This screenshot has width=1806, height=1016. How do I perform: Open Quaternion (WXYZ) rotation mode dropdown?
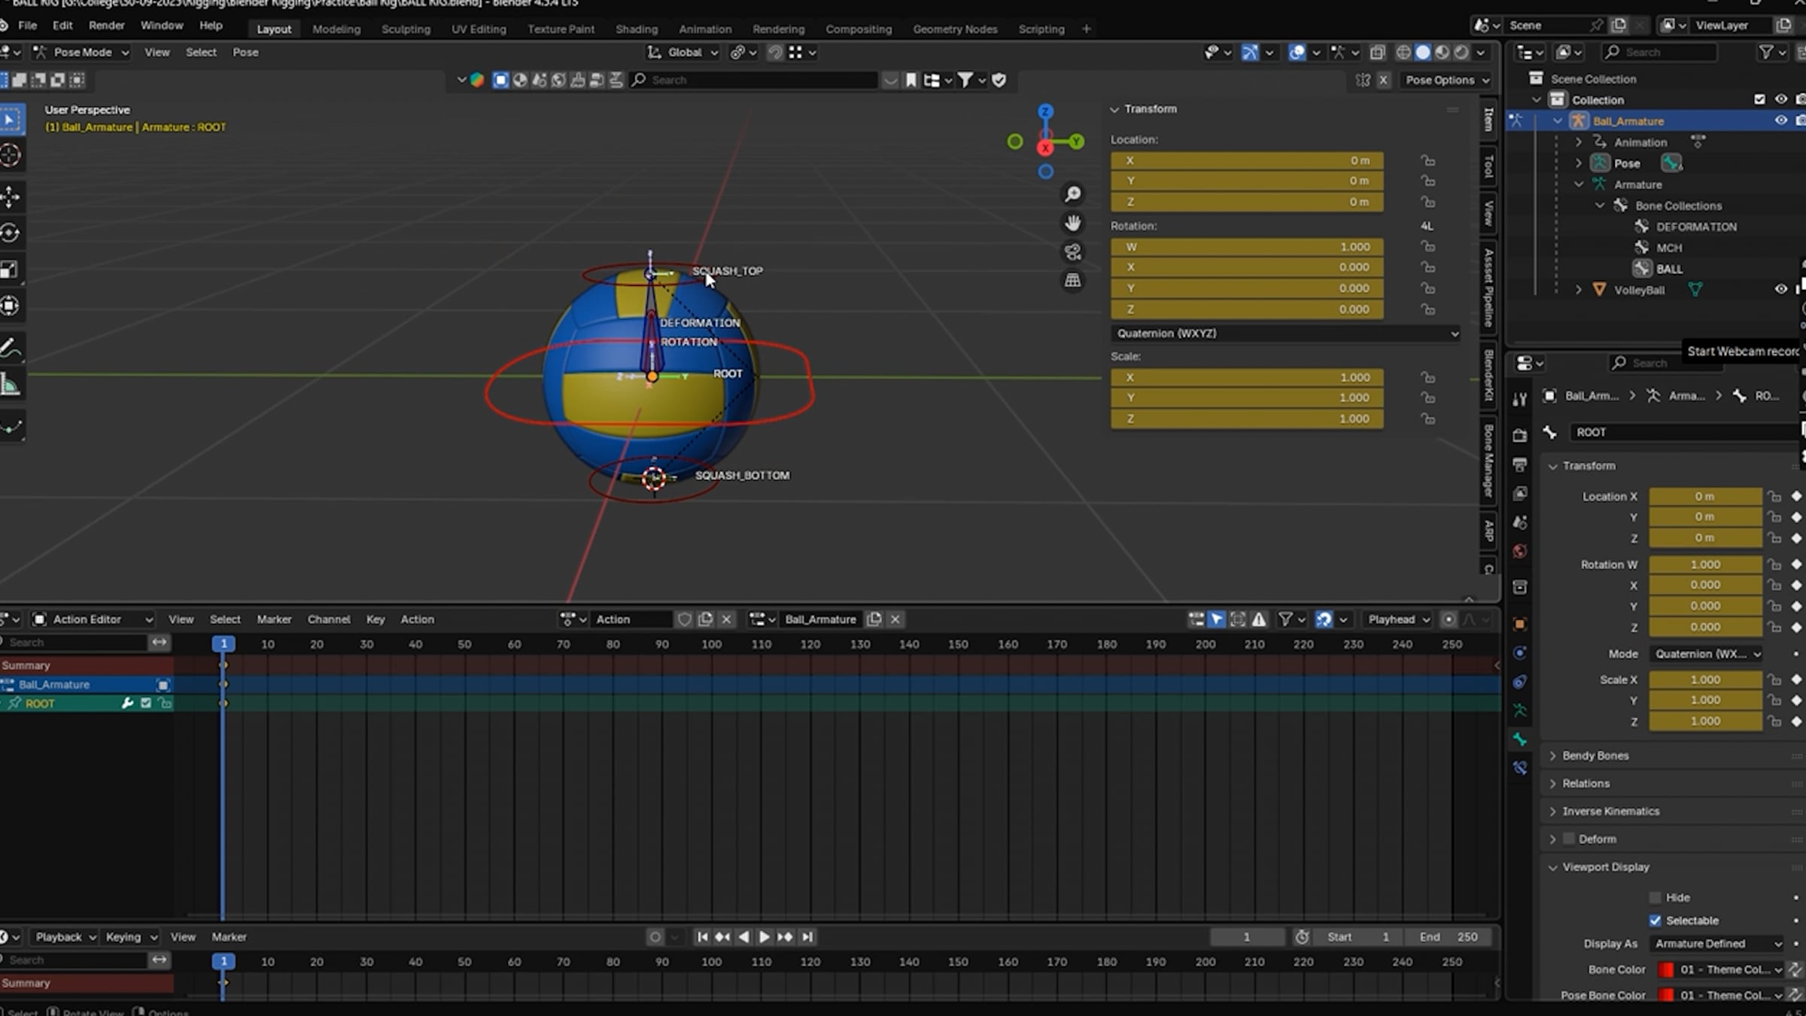pos(1285,333)
